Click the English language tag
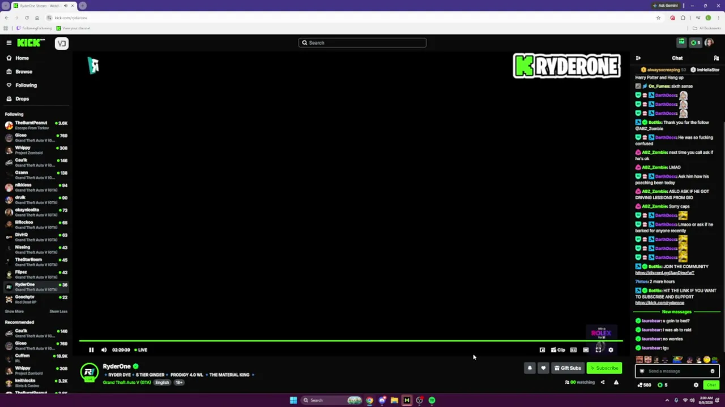Viewport: 725px width, 407px height. [x=162, y=383]
